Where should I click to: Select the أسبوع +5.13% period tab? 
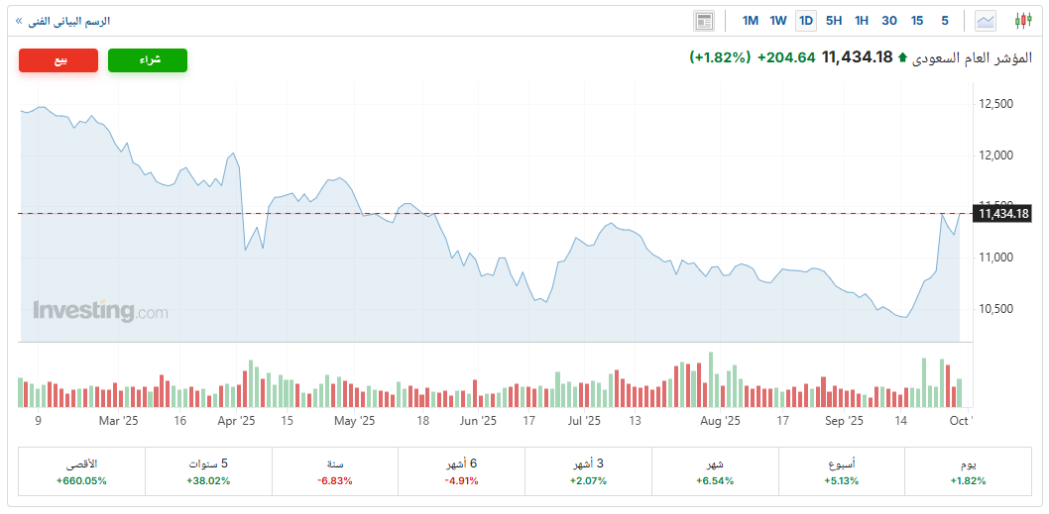[x=841, y=471]
